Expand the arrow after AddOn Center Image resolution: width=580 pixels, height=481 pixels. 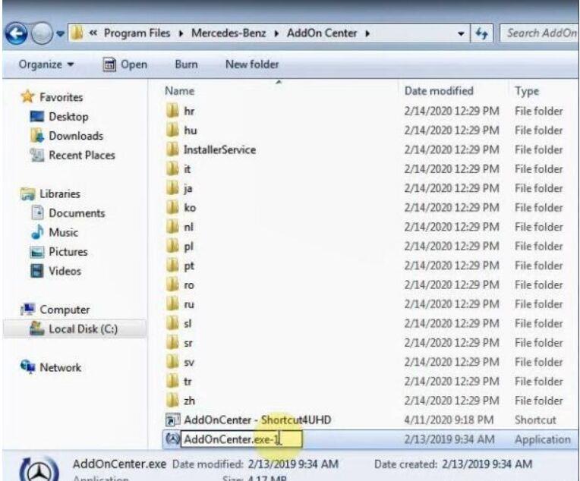pos(367,33)
